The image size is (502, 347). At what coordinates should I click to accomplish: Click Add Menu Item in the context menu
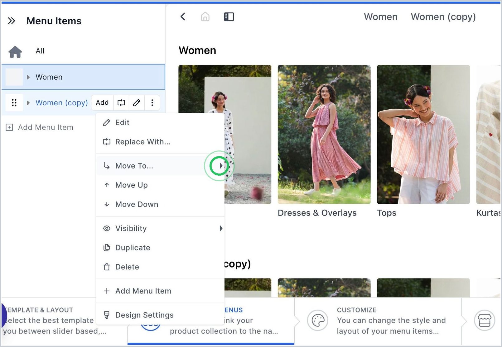coord(160,291)
